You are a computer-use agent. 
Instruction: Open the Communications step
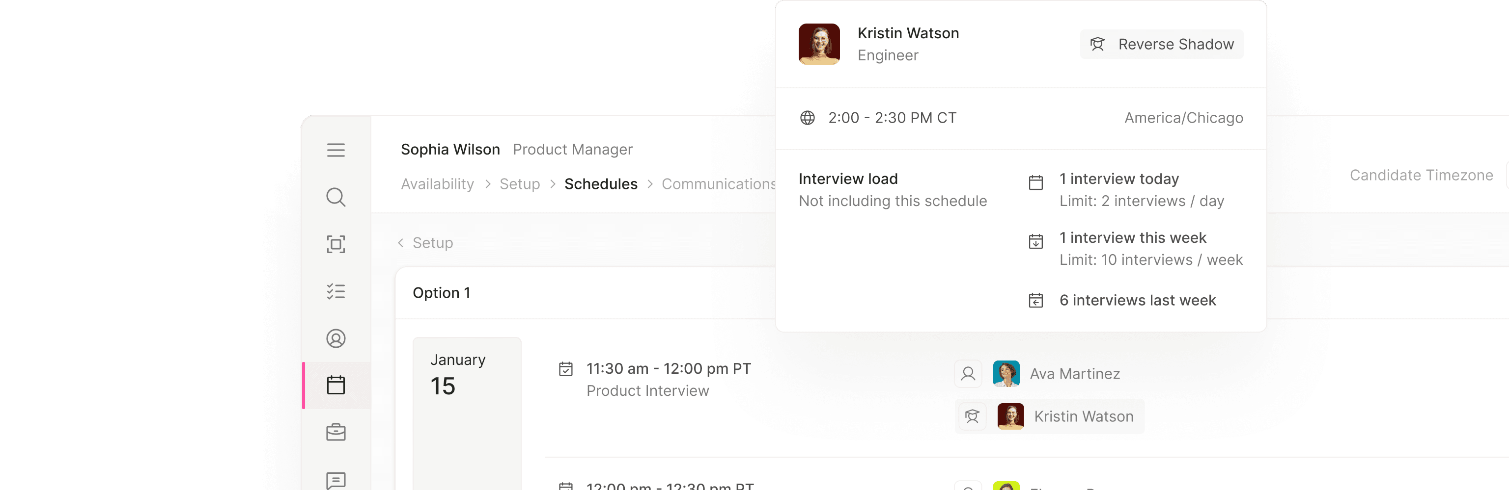718,184
